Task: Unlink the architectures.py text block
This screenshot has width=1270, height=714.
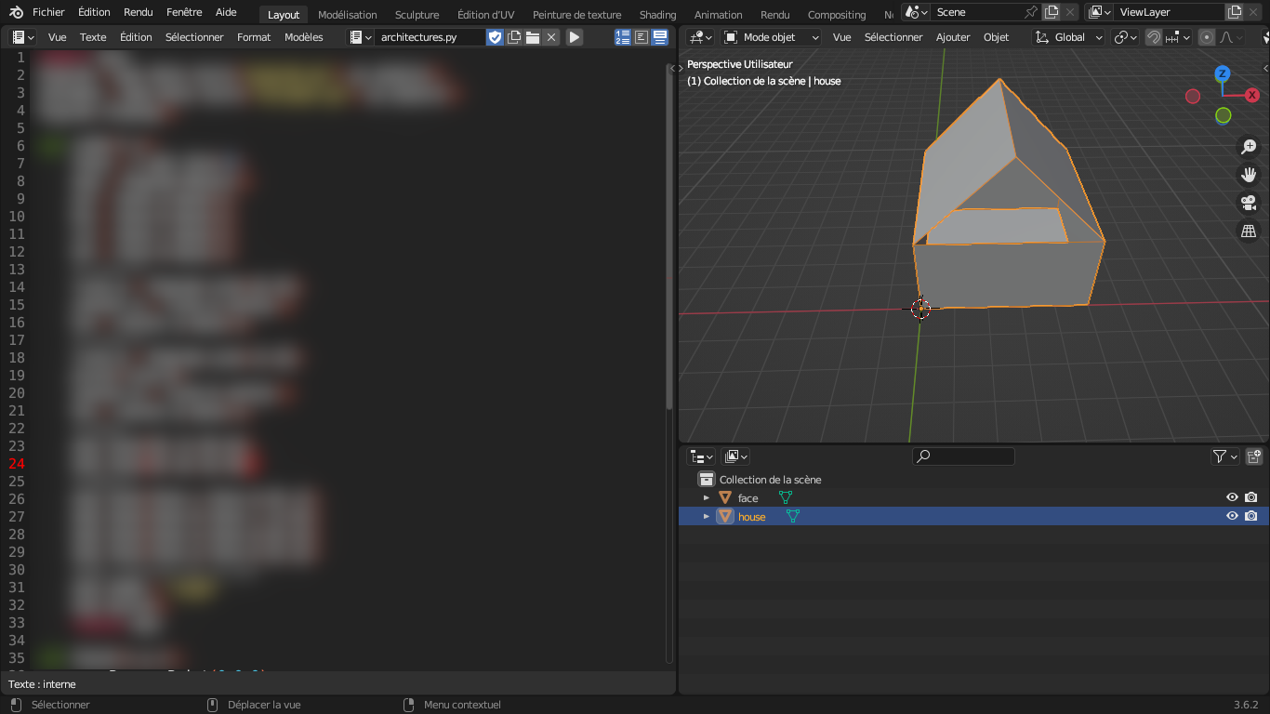Action: point(551,37)
